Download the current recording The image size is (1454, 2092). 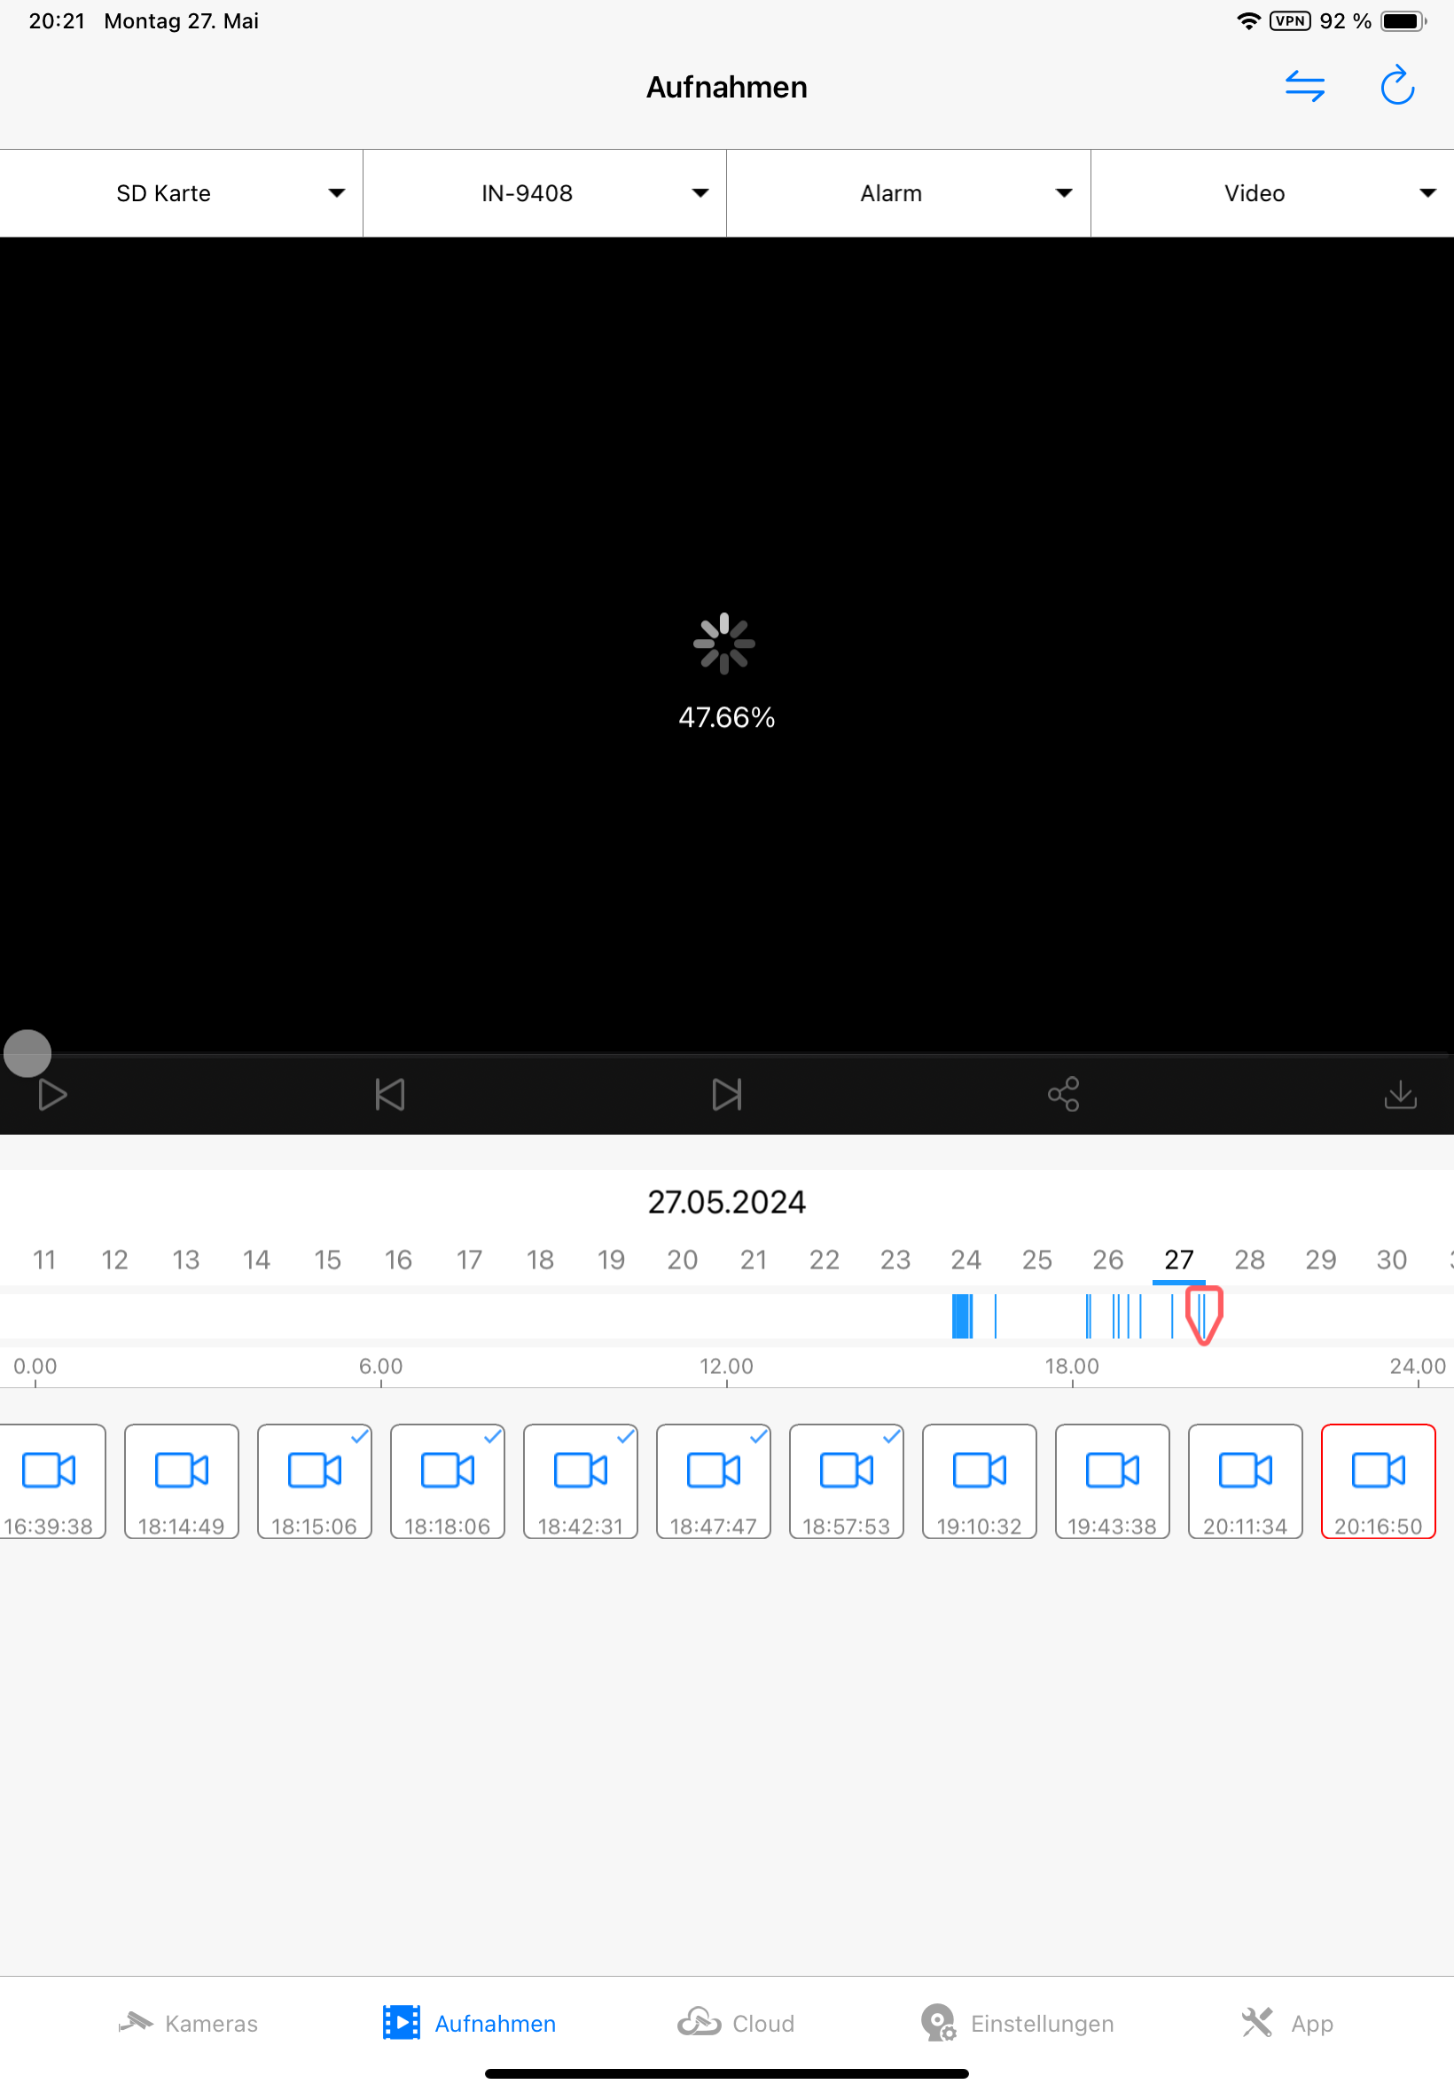1400,1095
